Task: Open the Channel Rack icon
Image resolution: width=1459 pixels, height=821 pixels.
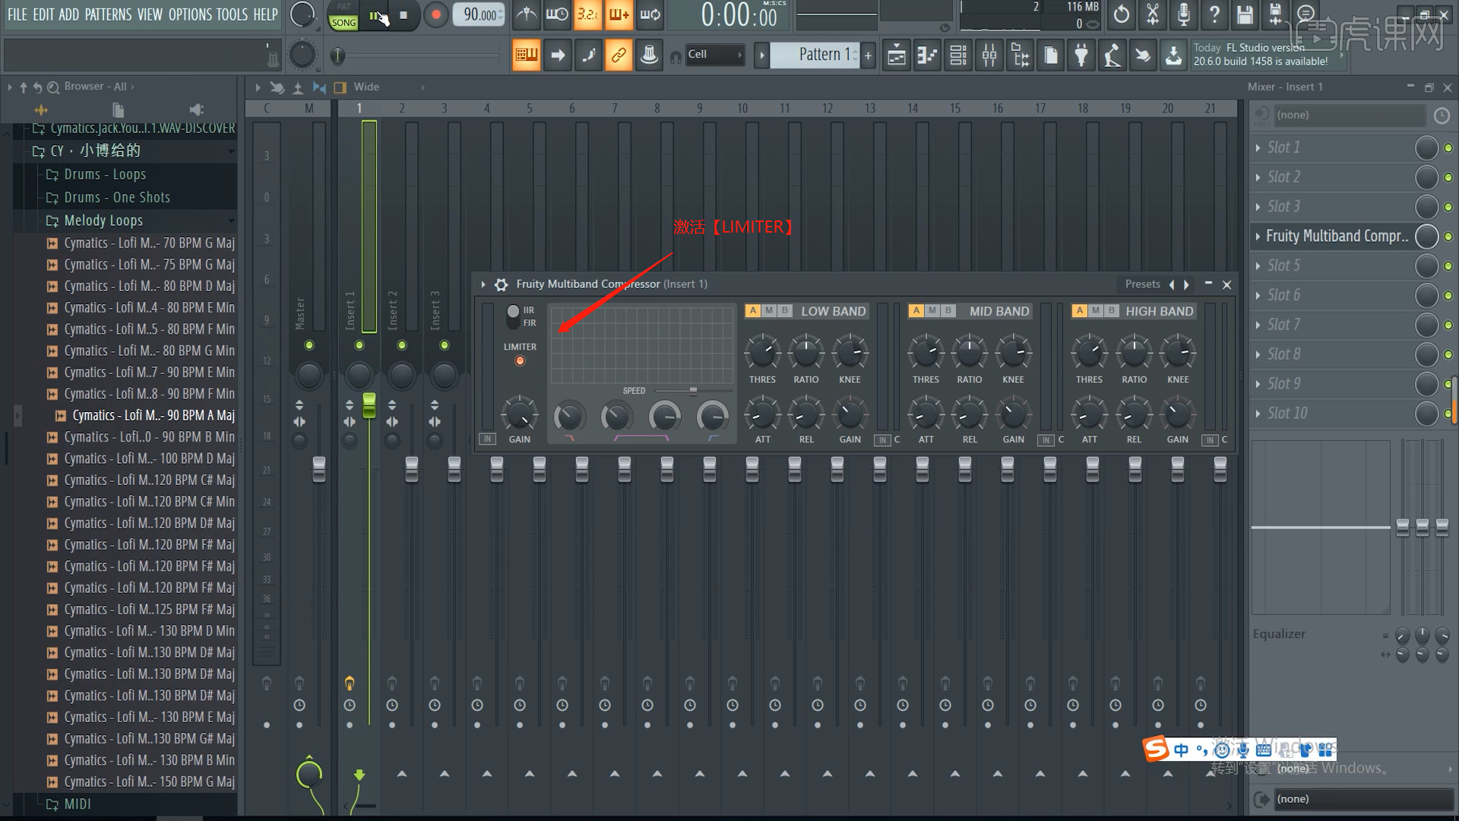Action: pyautogui.click(x=957, y=55)
